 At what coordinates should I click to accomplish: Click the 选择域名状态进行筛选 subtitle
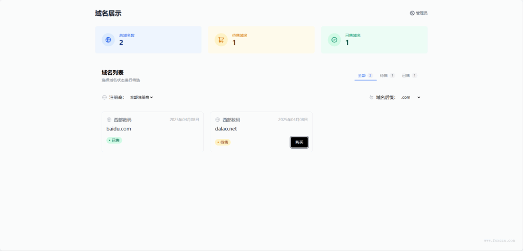click(x=121, y=80)
